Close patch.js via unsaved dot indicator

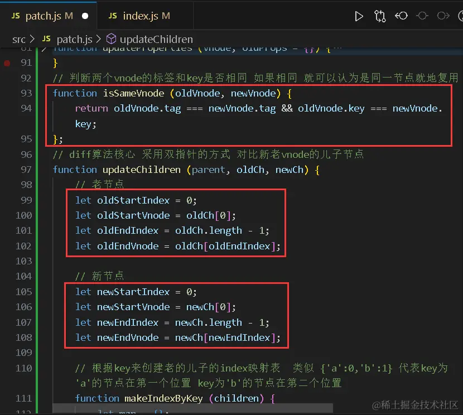tap(85, 16)
